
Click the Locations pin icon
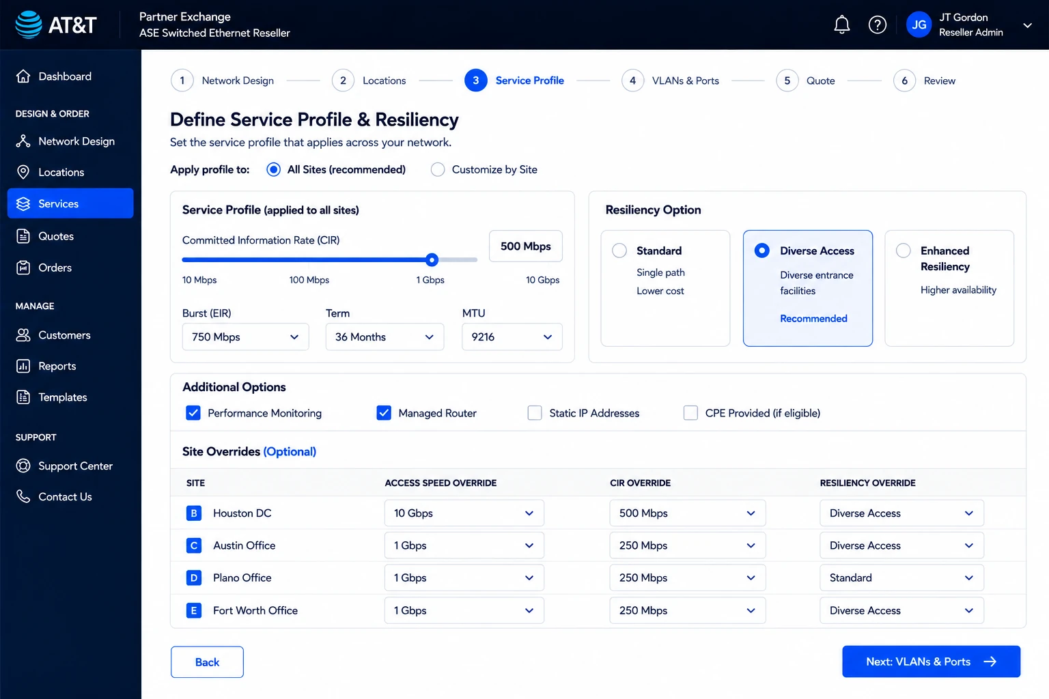pyautogui.click(x=23, y=172)
